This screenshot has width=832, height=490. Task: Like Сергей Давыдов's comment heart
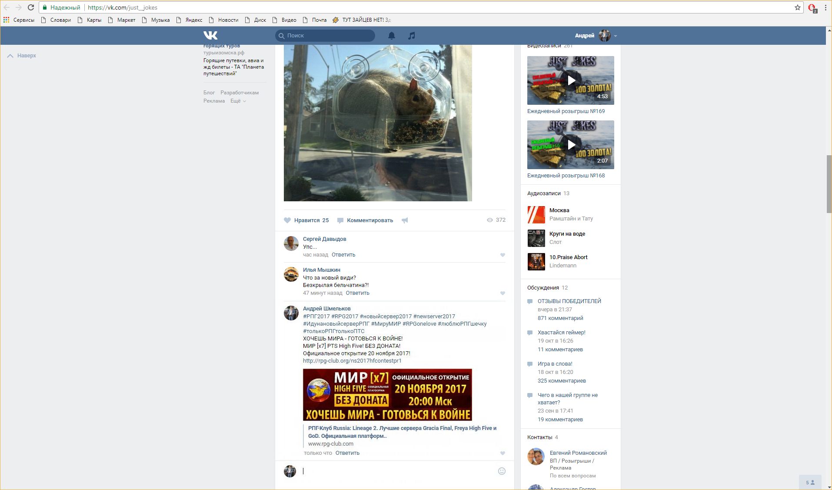pos(503,255)
